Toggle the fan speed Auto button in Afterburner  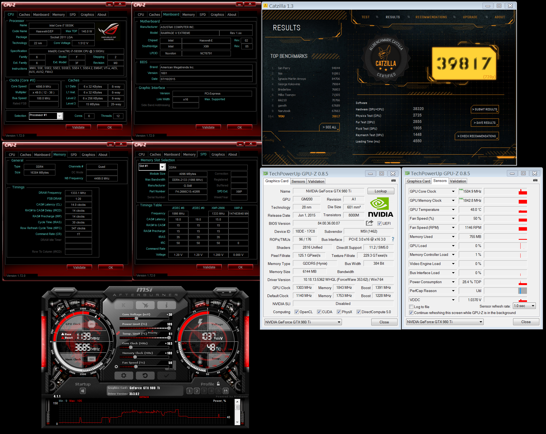click(171, 369)
